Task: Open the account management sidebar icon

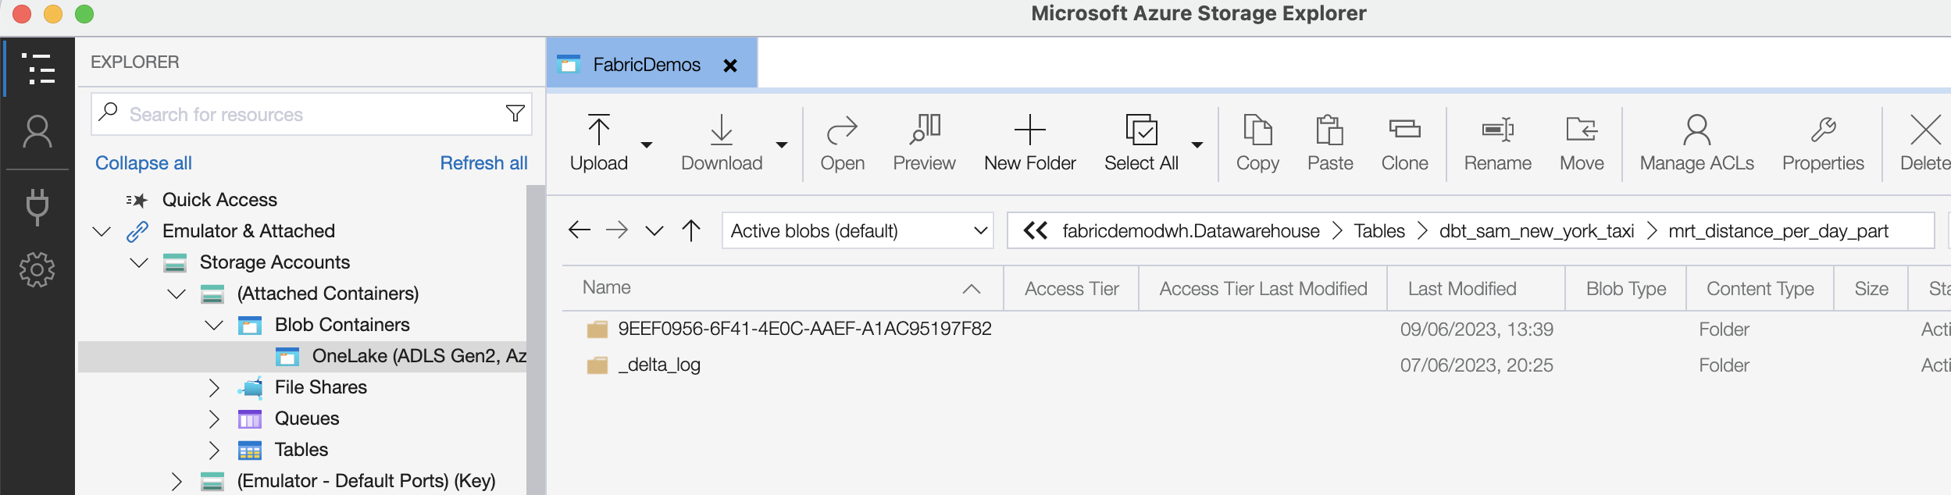Action: (x=37, y=132)
